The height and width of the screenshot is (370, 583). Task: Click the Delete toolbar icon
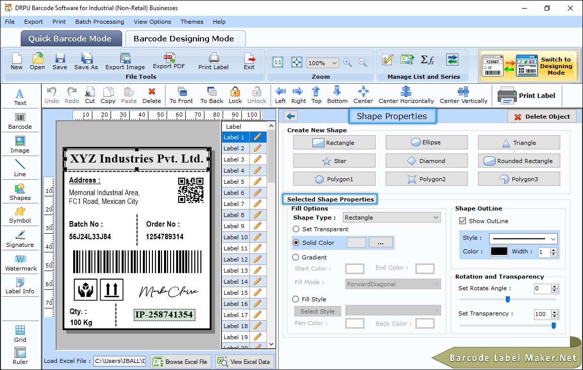tap(152, 95)
